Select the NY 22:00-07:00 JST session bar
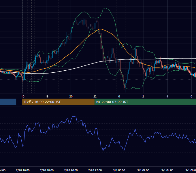This screenshot has width=196, height=173. click(145, 102)
